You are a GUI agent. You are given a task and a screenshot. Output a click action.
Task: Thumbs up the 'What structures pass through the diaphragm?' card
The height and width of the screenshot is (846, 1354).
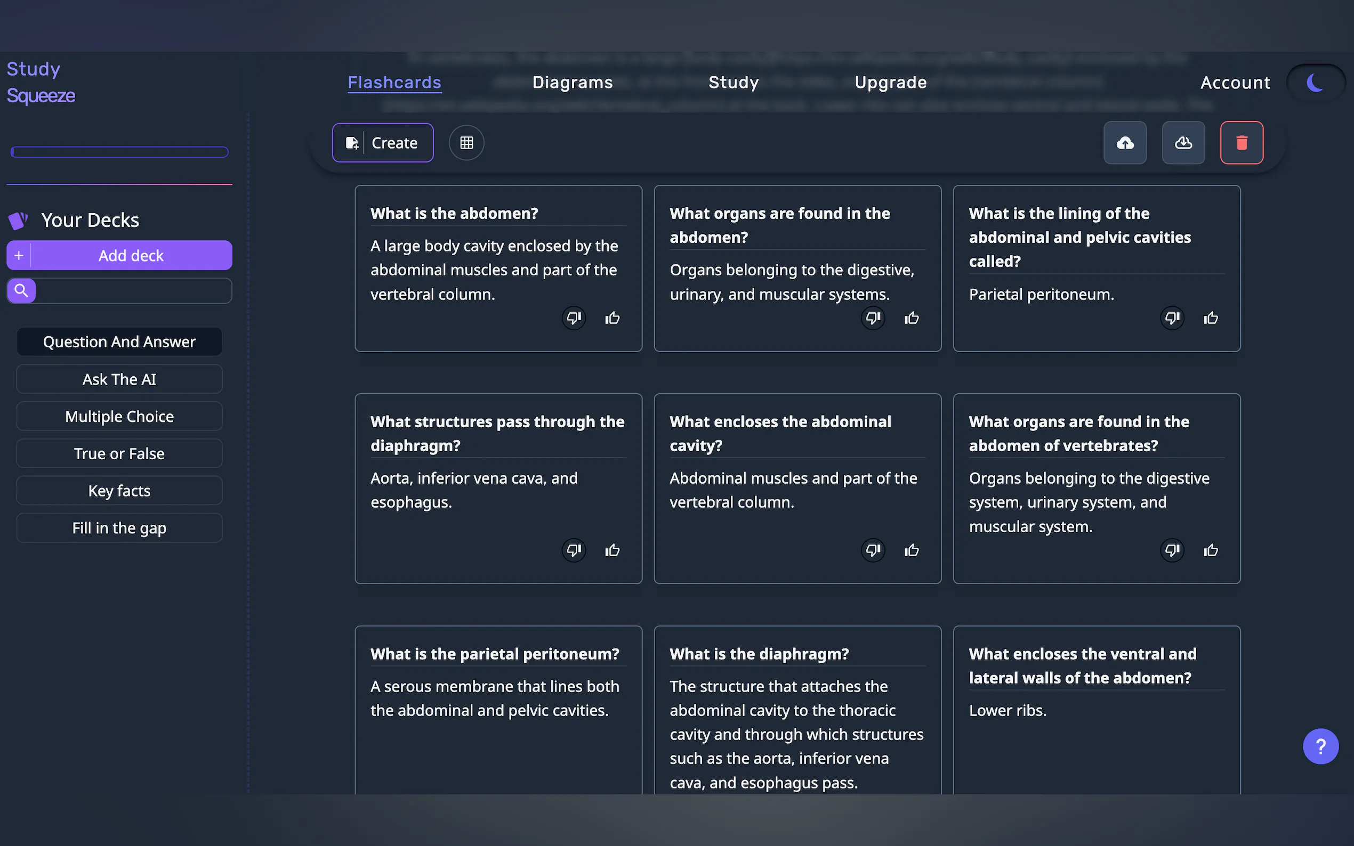click(612, 550)
